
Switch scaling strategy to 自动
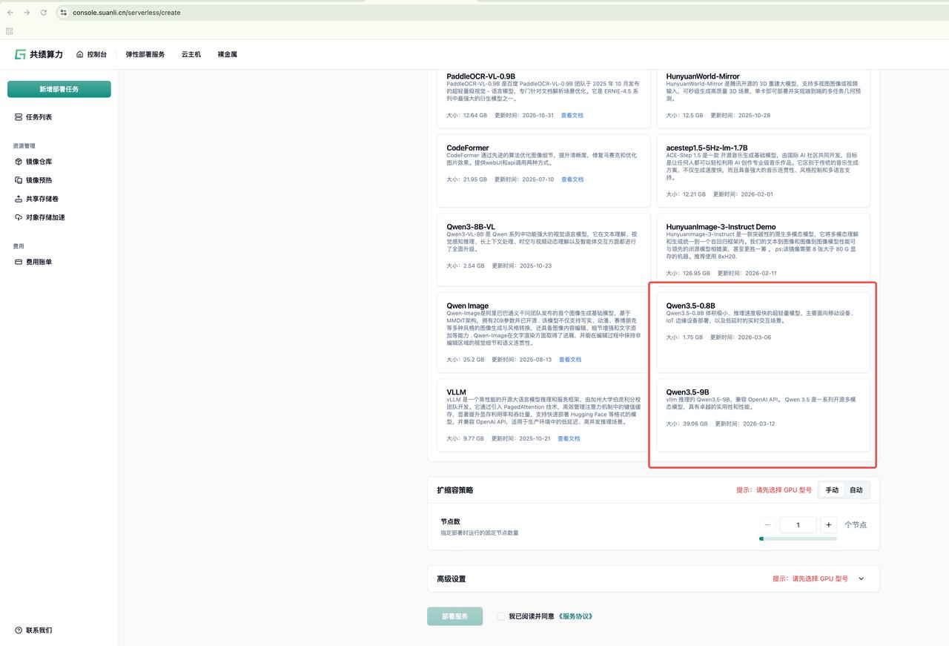pyautogui.click(x=856, y=490)
